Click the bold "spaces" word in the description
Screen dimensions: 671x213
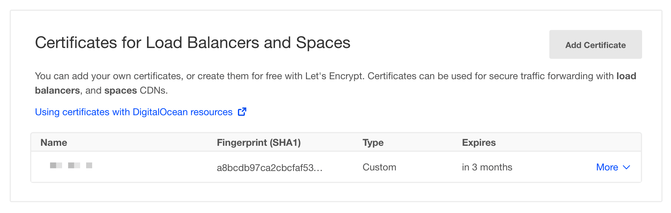tap(120, 90)
